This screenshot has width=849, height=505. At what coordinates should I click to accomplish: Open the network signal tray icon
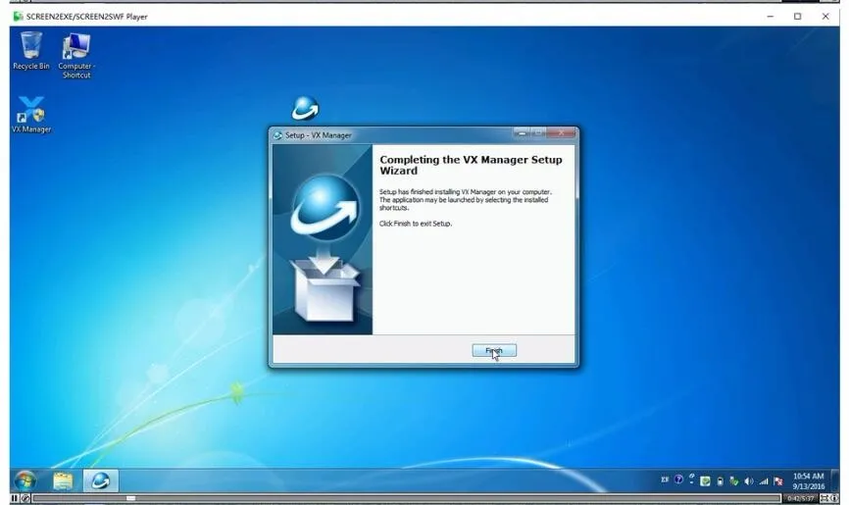pos(764,480)
